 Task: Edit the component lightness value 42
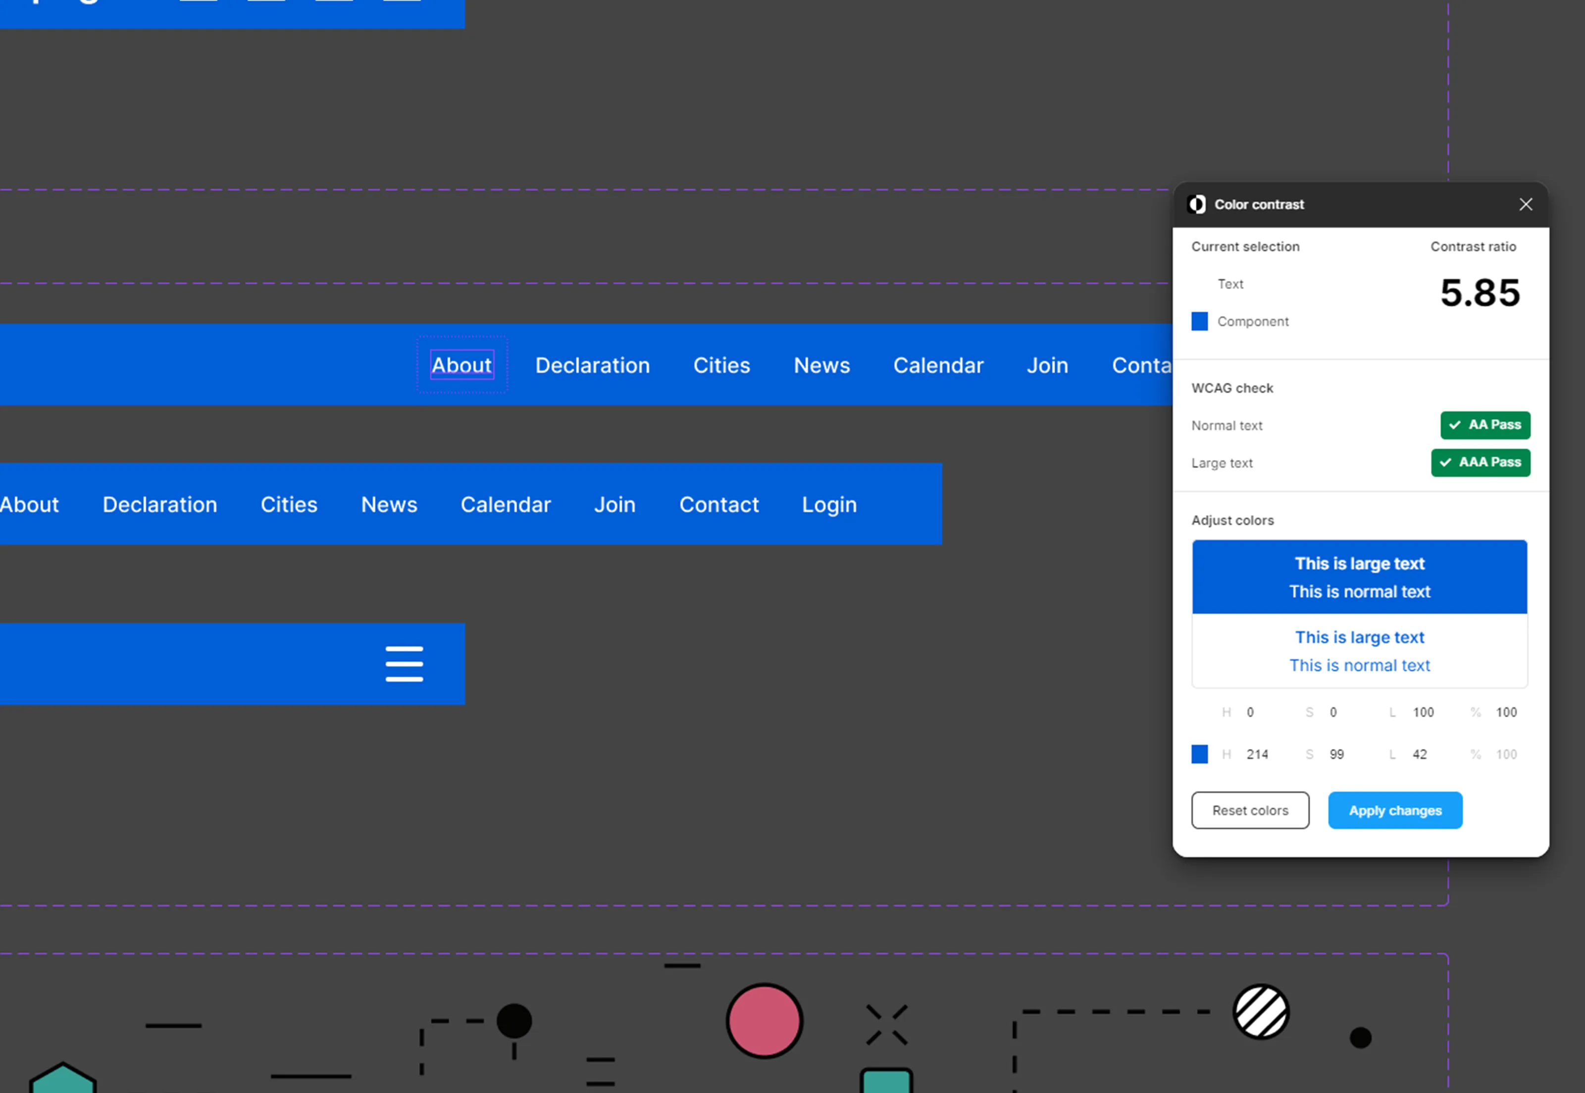[1419, 754]
